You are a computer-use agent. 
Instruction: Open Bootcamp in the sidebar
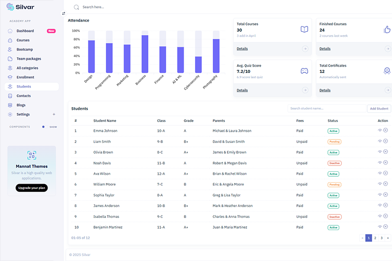click(x=24, y=49)
